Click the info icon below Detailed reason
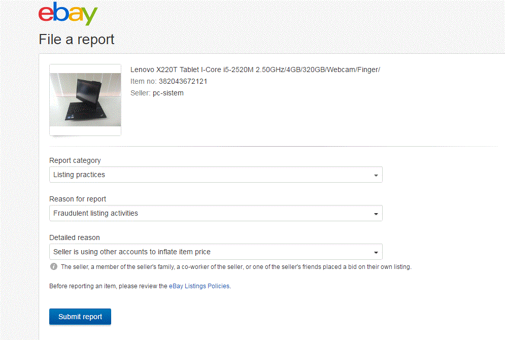The height and width of the screenshot is (340, 505). 54,266
